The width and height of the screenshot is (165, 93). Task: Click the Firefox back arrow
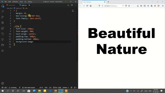tap(80, 6)
